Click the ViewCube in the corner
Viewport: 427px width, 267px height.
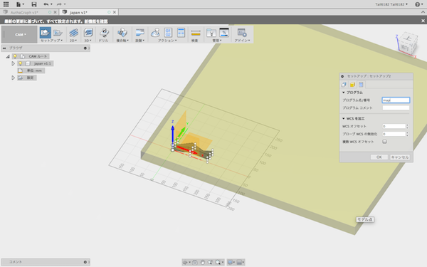click(x=407, y=44)
